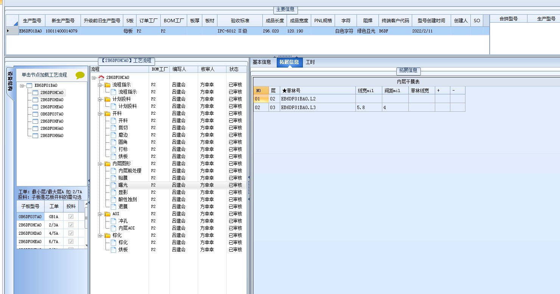
Task: Click node icon beside EB6DF01BA0 in structure tree
Action: (29, 86)
